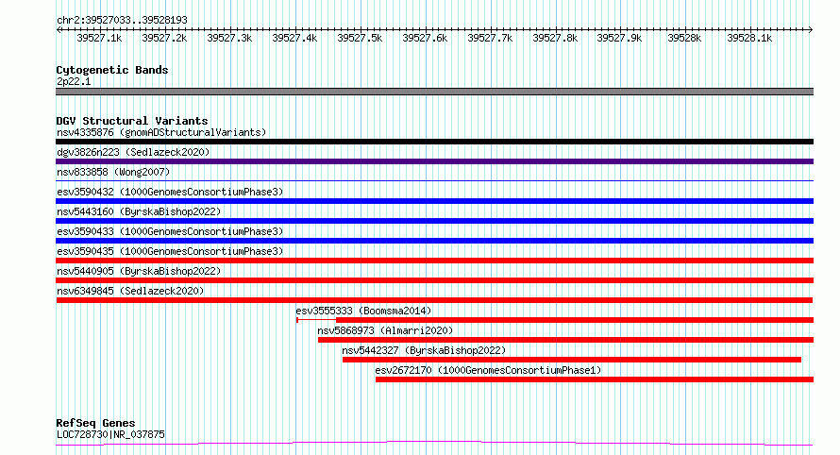
Task: Click the 2p22.1 band label
Action: (x=74, y=81)
